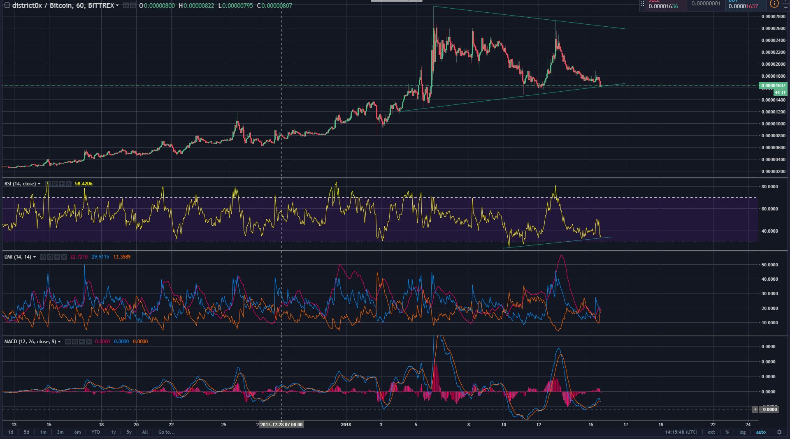Screen dimensions: 790x439
Task: Hide the main symbol with eye icon
Action: [125, 5]
